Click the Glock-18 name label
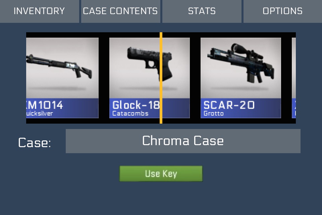Image resolution: width=322 pixels, height=215 pixels. [136, 105]
